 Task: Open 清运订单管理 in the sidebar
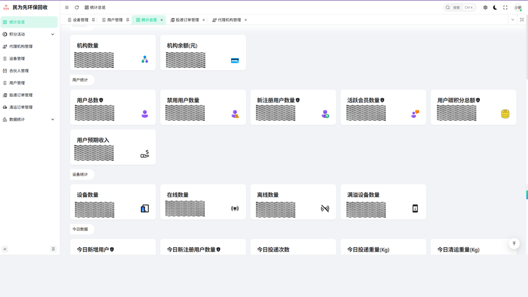pos(29,107)
